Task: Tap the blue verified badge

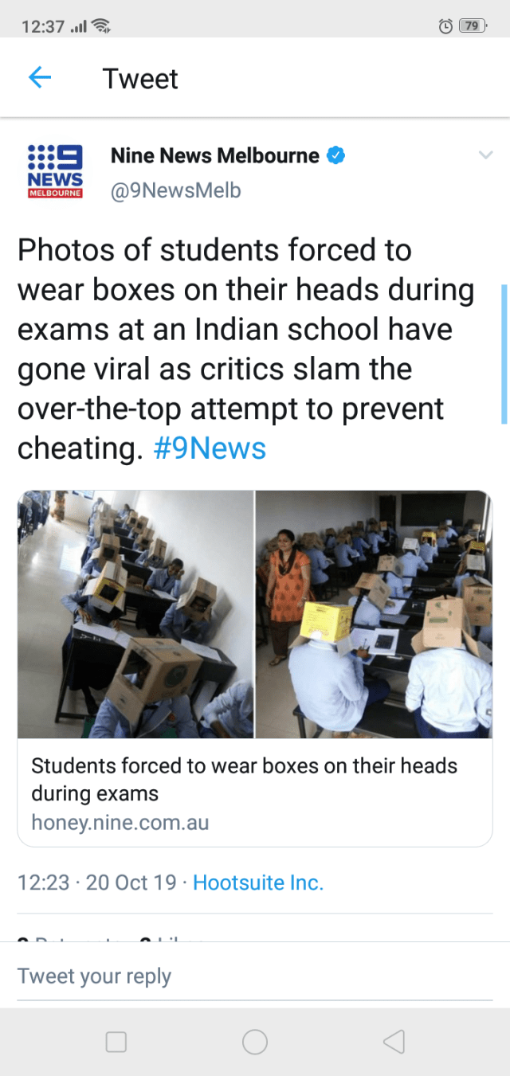Action: (x=336, y=155)
